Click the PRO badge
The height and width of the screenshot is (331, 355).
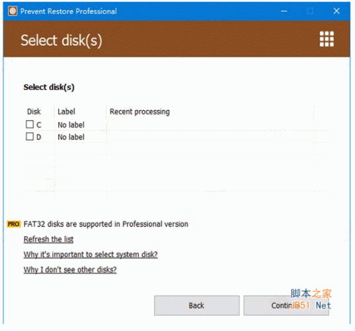[x=14, y=224]
